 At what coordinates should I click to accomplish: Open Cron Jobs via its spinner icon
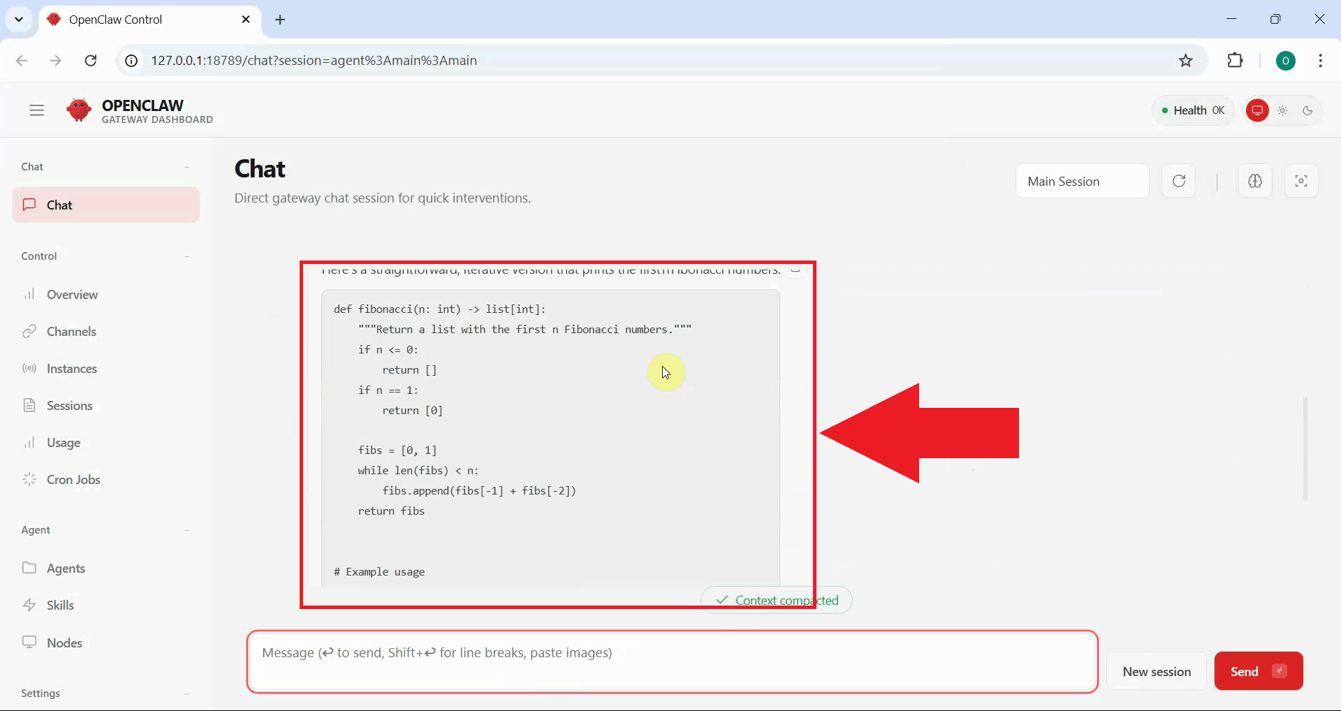(29, 480)
